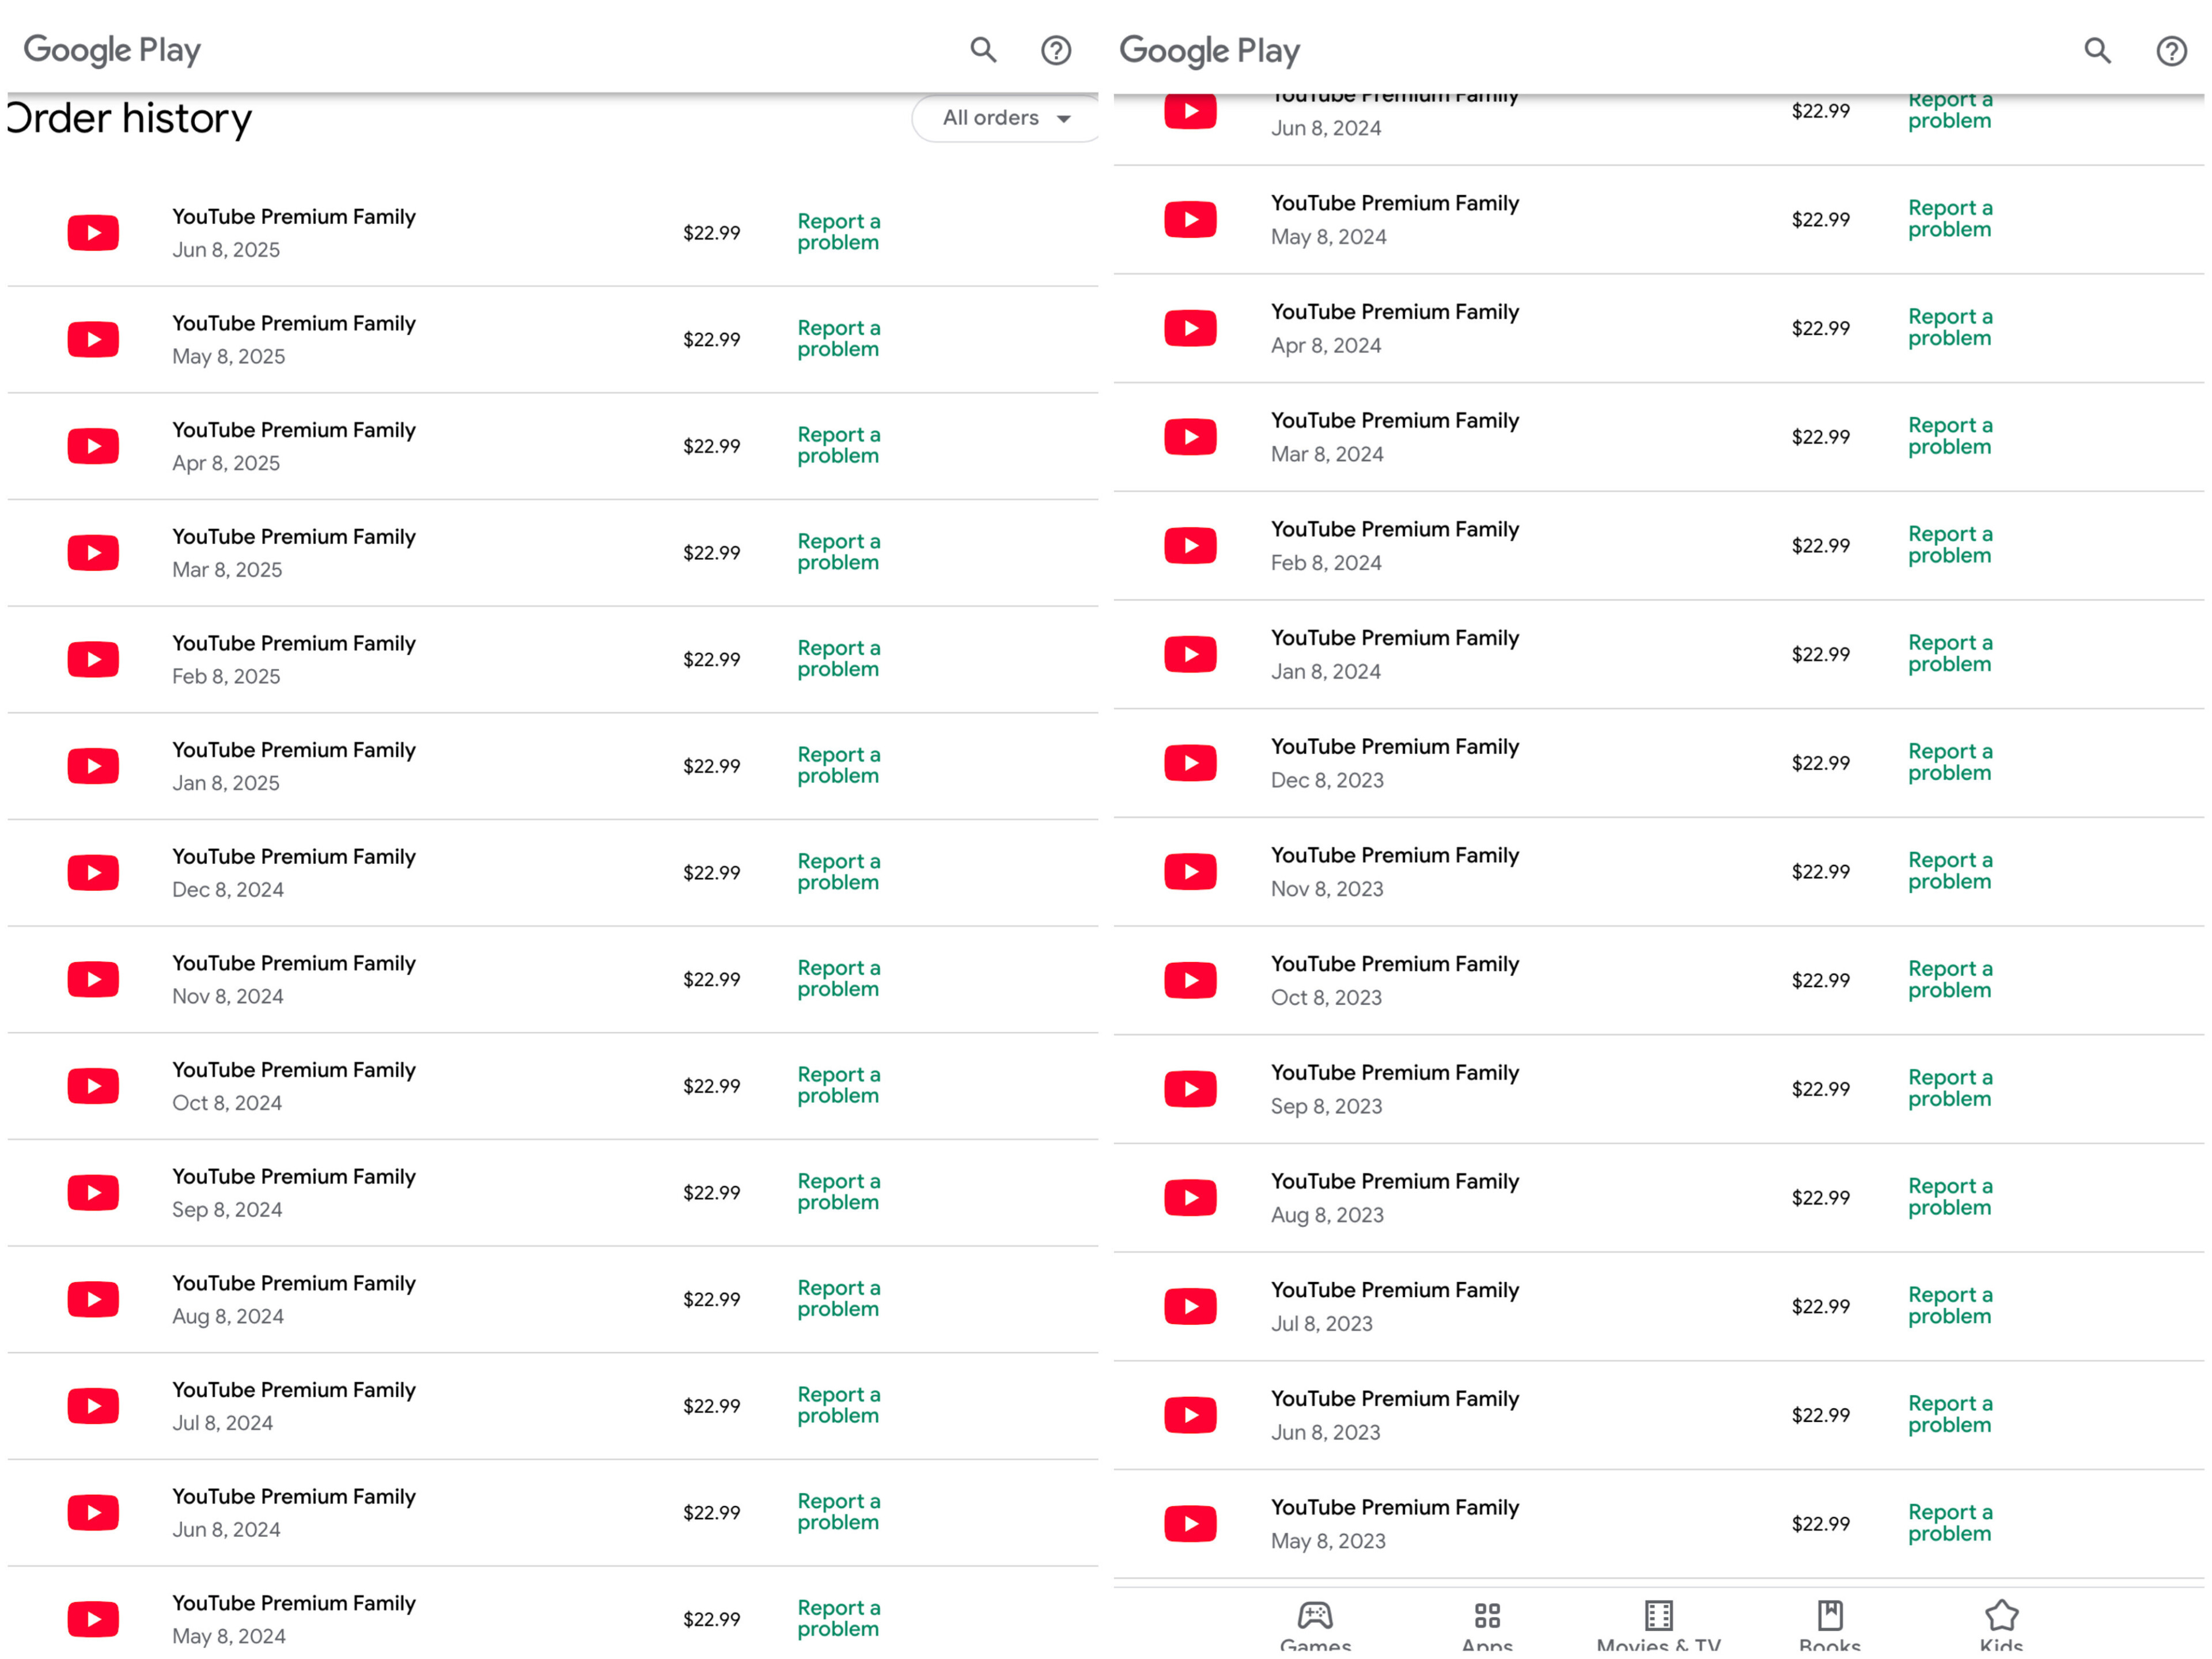This screenshot has width=2212, height=1659.
Task: Report a problem for Feb 8, 2025 order
Action: [839, 659]
